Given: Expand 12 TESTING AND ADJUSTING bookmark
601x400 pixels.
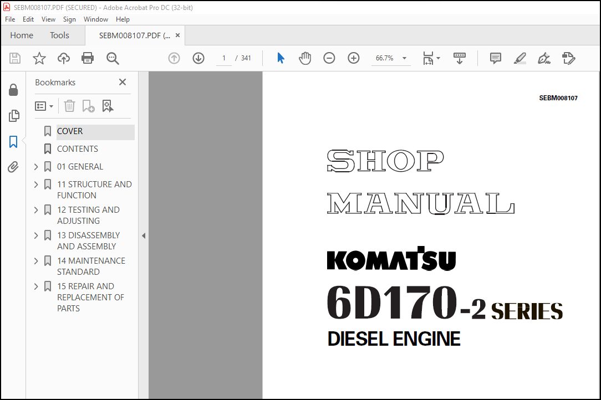Looking at the screenshot, I should (36, 210).
